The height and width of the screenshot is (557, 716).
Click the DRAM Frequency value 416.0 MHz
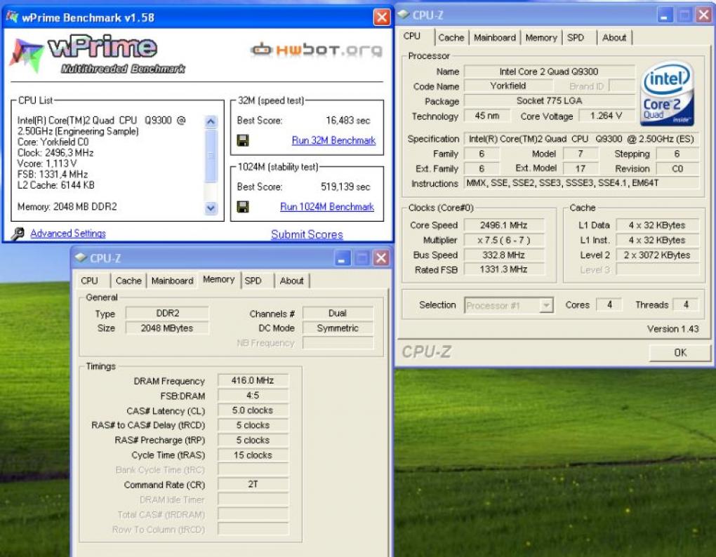[x=253, y=380]
